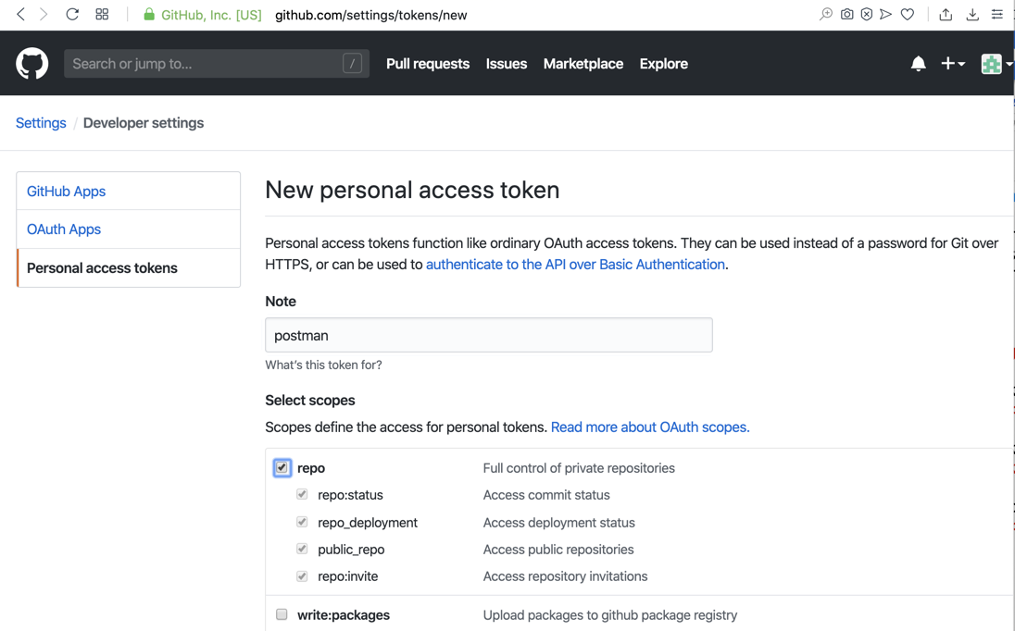Uncheck the repo scope checkbox
Viewport: 1015px width, 631px height.
pos(282,468)
